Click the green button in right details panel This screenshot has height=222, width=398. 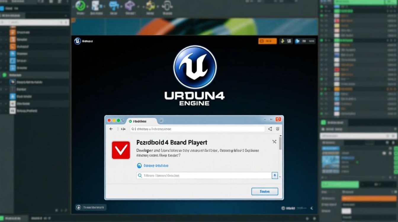pyautogui.click(x=340, y=184)
